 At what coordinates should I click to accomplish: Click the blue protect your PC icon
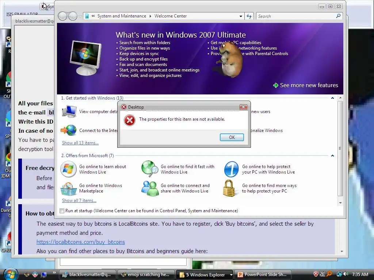tap(231, 169)
